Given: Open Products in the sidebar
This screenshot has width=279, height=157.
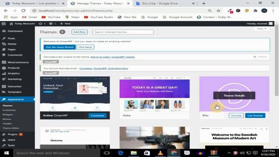Looking at the screenshot, I should tap(14, 68).
